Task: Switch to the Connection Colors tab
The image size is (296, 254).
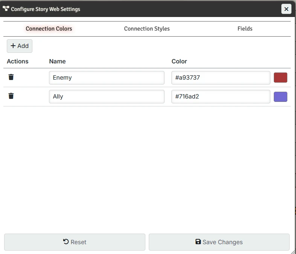Action: point(49,29)
